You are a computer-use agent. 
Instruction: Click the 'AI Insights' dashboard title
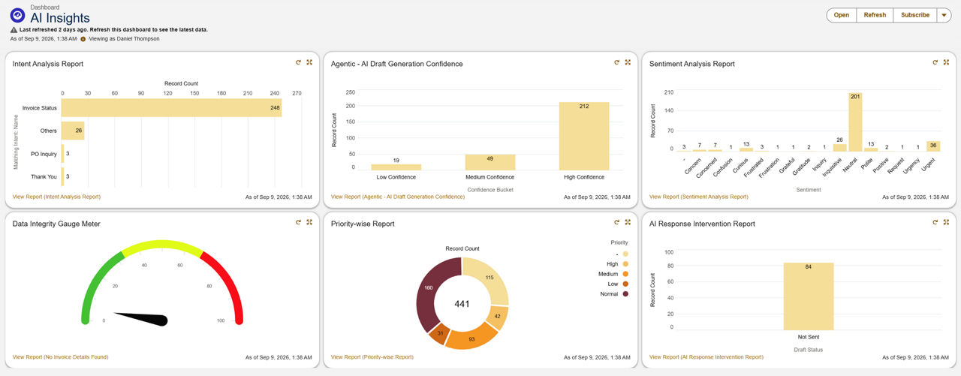pyautogui.click(x=60, y=18)
